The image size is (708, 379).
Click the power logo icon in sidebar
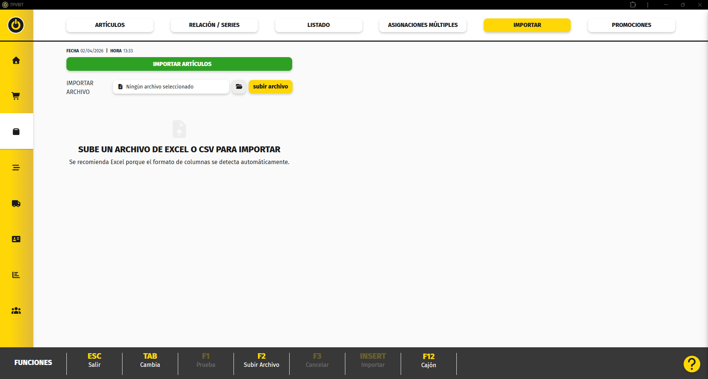pyautogui.click(x=16, y=25)
